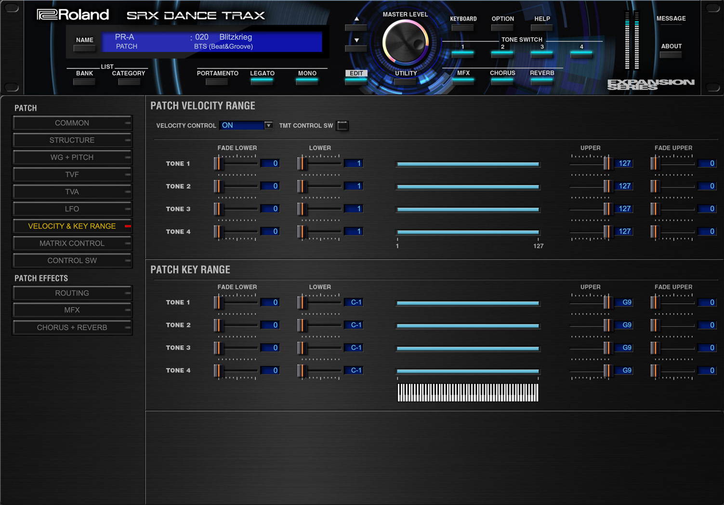This screenshot has width=724, height=505.
Task: Click the Help button
Action: point(541,27)
